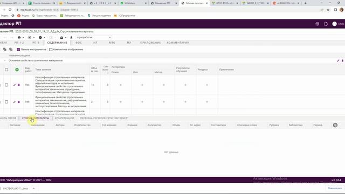Add additional literature to the 16-hour row
Screen dimensions: 345x194
pyautogui.click(x=142, y=85)
